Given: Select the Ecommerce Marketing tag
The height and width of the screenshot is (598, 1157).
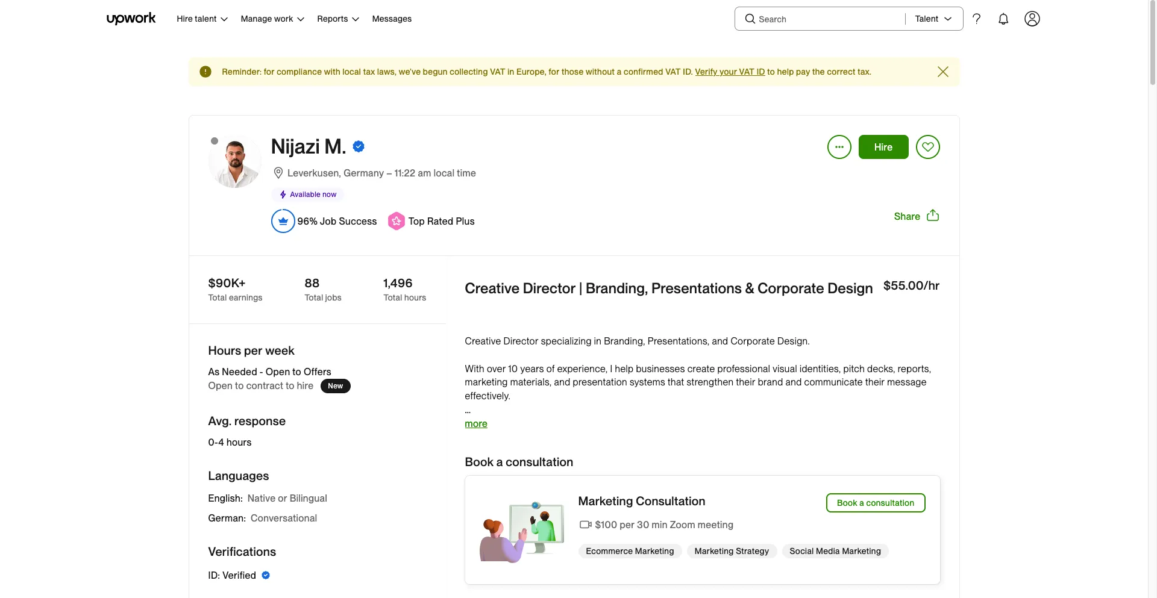Looking at the screenshot, I should click(x=630, y=551).
